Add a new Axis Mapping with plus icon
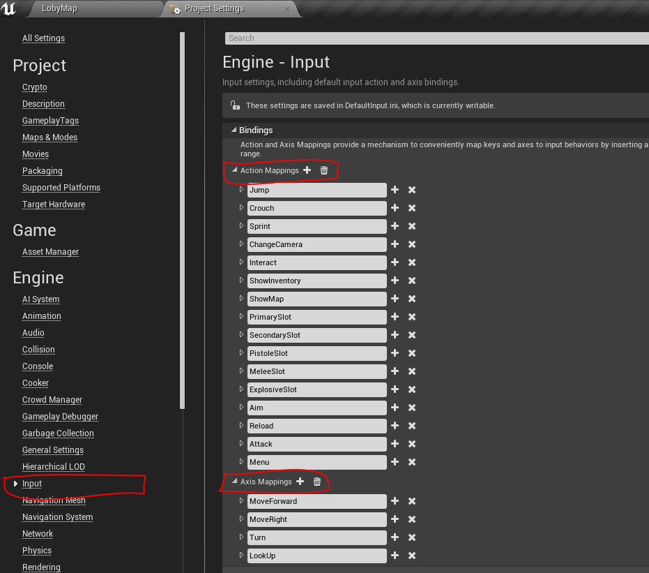Image resolution: width=649 pixels, height=573 pixels. (x=300, y=482)
